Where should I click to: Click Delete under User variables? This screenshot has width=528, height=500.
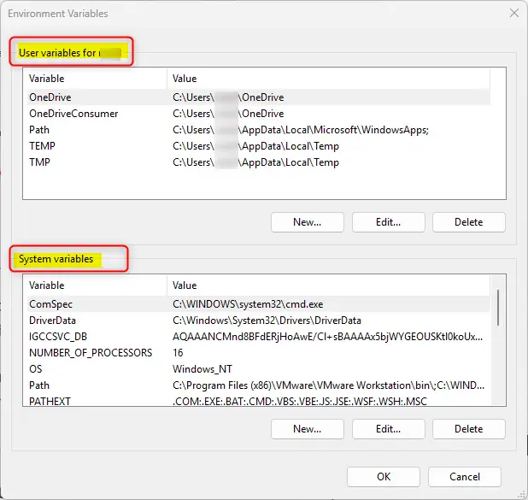[469, 222]
